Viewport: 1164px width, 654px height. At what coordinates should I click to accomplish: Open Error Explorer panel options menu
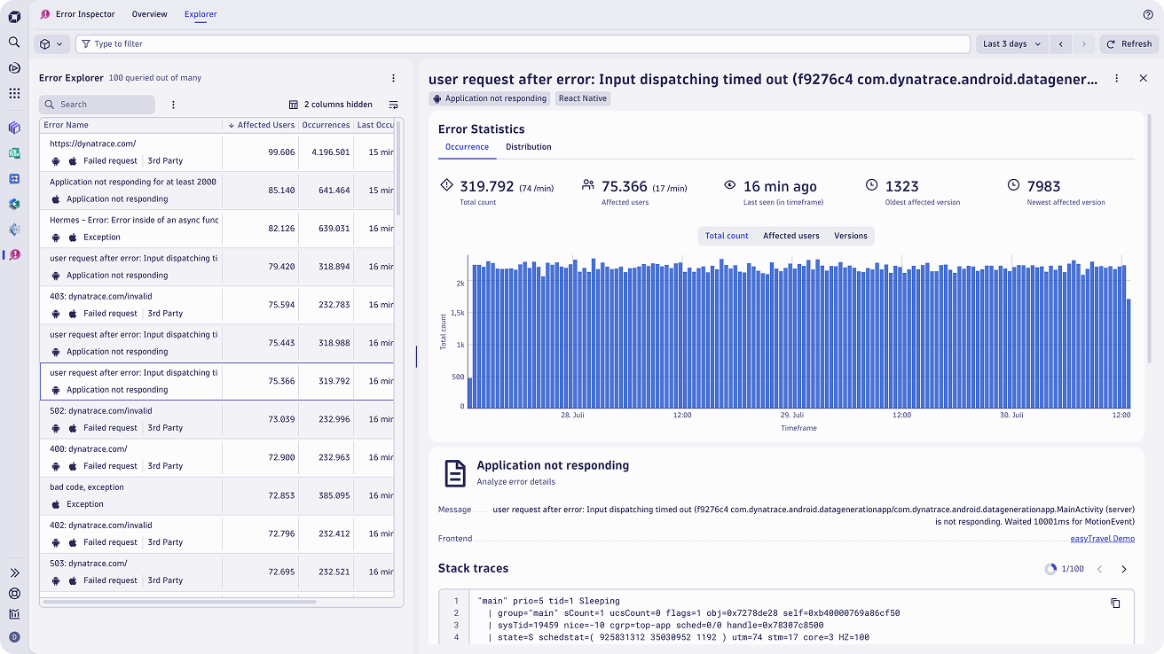[394, 78]
